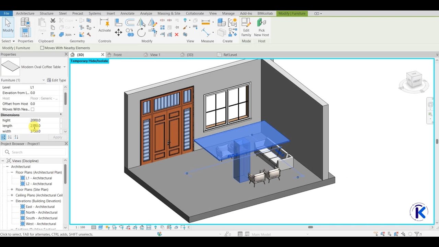The image size is (439, 247).
Task: Toggle Reveal Hidden Elements lightbulb icon
Action: [x=155, y=227]
